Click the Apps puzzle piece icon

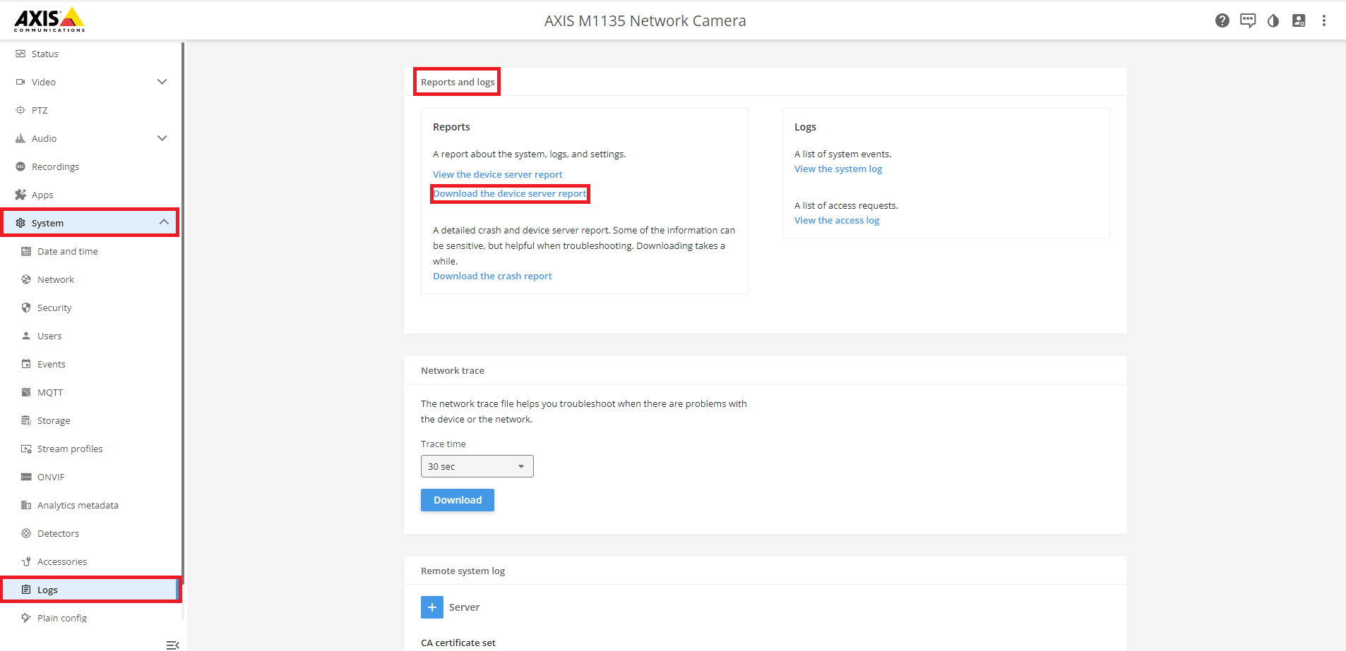(x=20, y=195)
